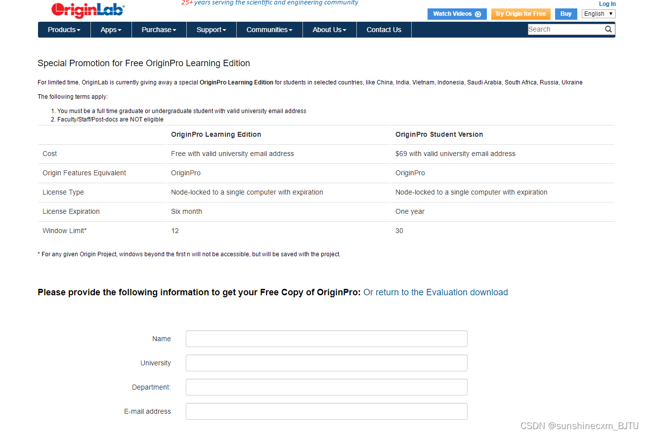Click the OriginLab logo

point(87,10)
